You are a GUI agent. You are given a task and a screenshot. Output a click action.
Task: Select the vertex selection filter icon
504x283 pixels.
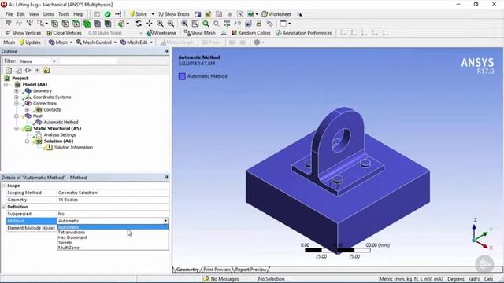click(54, 24)
